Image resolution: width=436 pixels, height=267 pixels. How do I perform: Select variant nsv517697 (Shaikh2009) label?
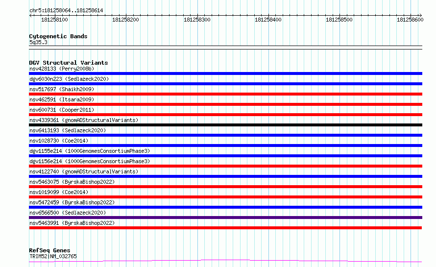pyautogui.click(x=62, y=89)
